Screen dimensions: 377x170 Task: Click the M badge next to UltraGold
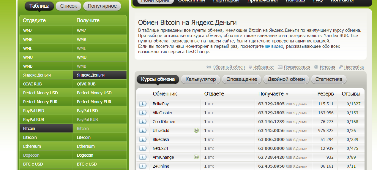(196, 131)
